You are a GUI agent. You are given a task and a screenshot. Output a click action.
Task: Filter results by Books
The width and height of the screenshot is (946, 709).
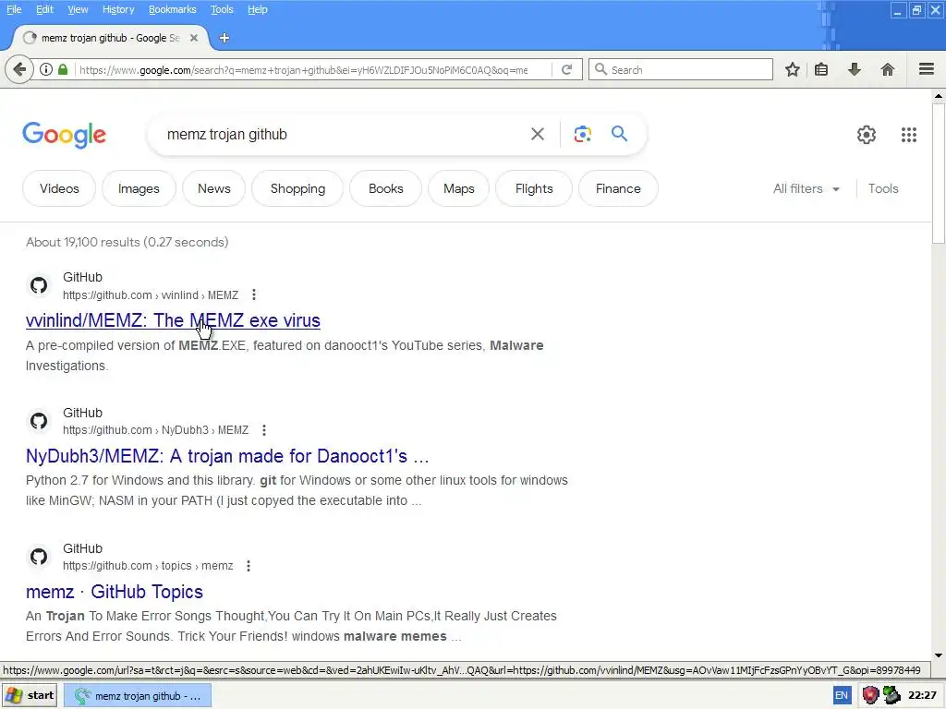(385, 188)
